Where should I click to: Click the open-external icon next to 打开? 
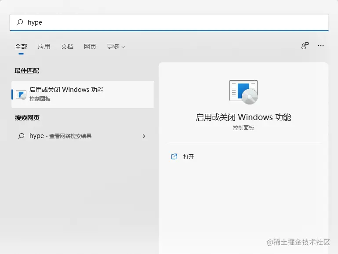(174, 156)
